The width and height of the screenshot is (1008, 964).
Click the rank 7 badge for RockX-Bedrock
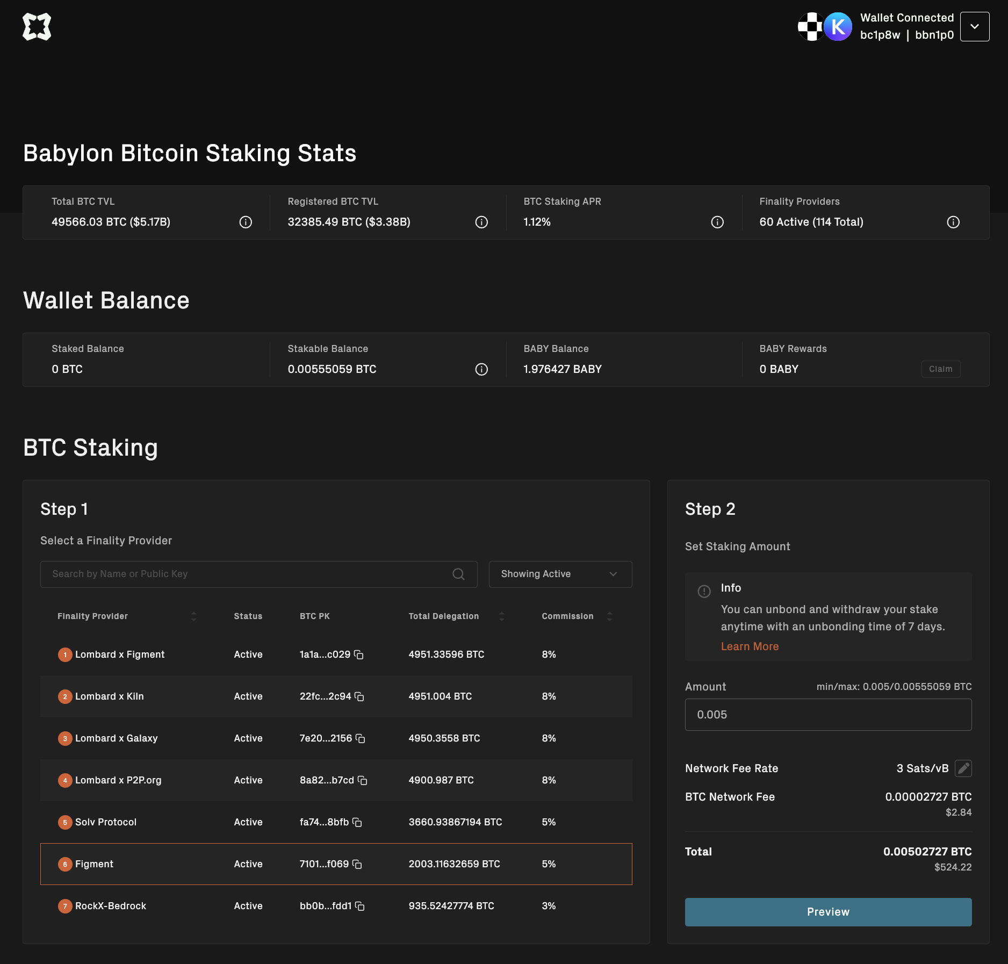coord(65,906)
